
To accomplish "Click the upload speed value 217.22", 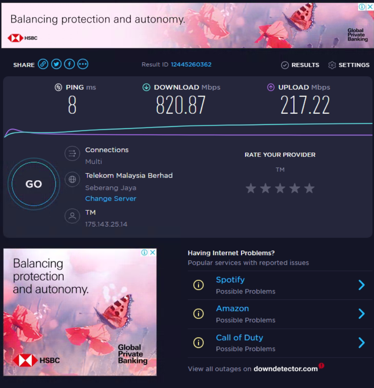I will [305, 105].
